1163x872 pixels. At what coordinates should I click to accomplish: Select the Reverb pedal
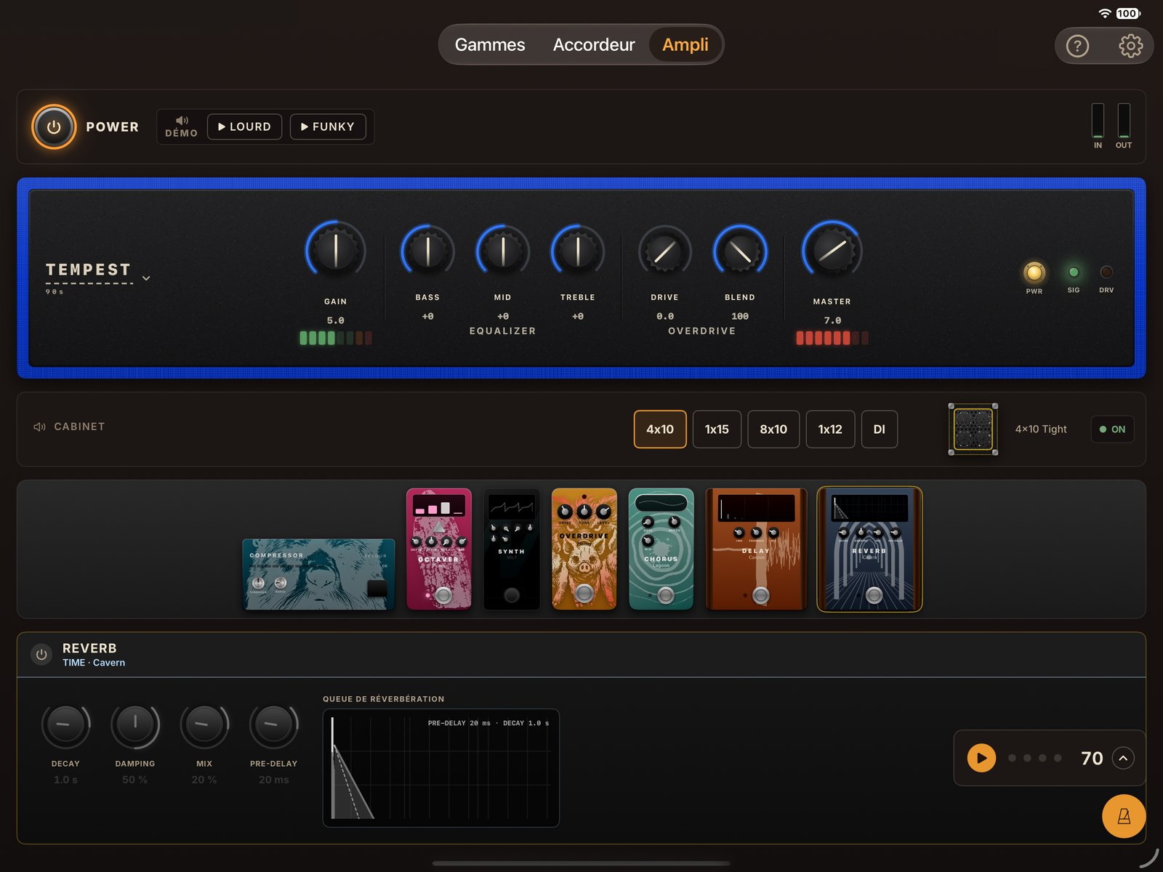click(x=869, y=549)
